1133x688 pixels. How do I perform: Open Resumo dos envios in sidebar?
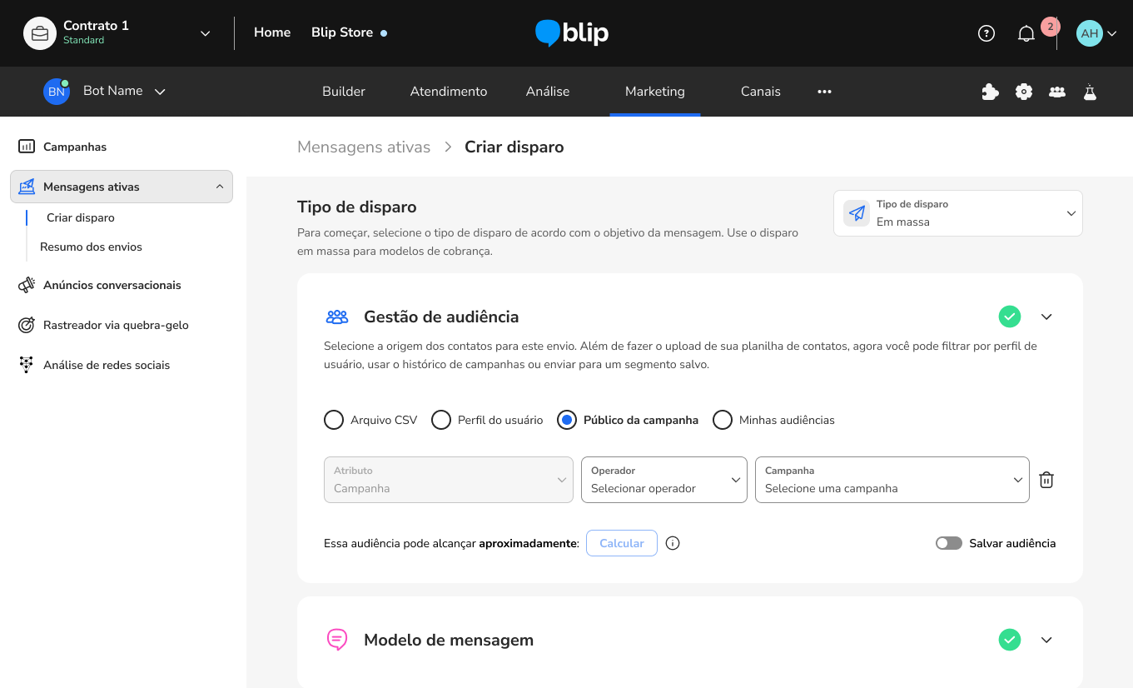tap(91, 247)
